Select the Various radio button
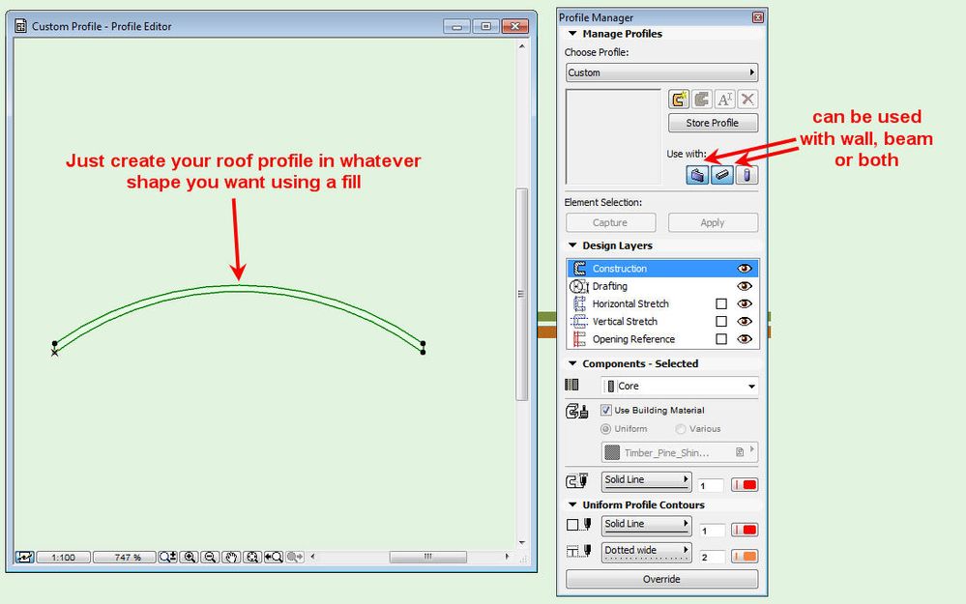 pyautogui.click(x=680, y=428)
